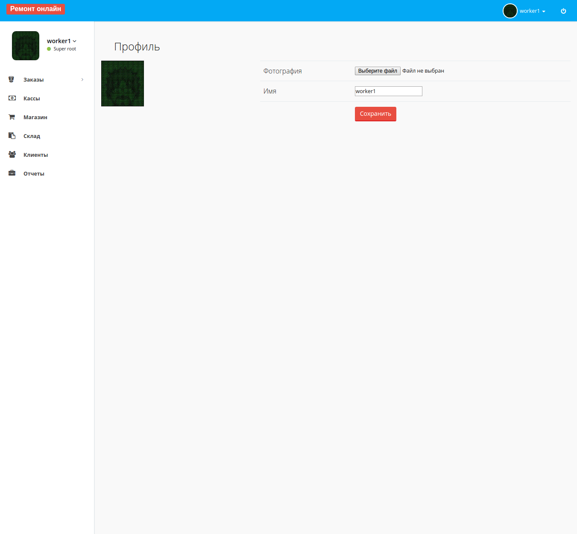Image resolution: width=577 pixels, height=534 pixels.
Task: Click the Склад documents icon
Action: point(12,136)
